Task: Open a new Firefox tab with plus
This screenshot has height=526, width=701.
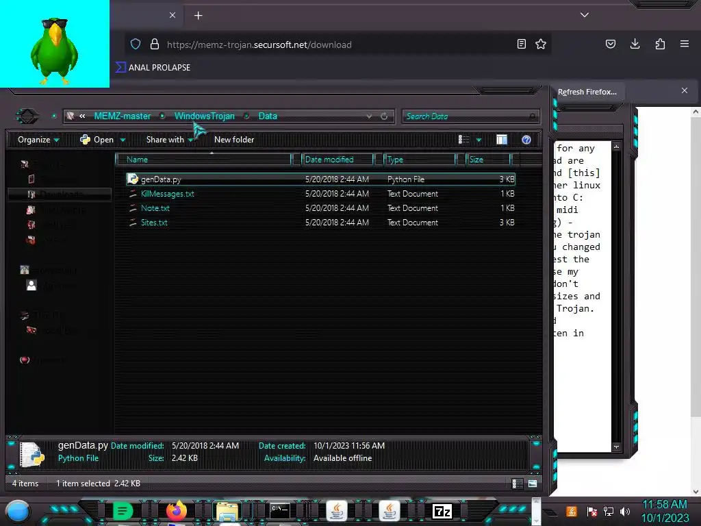Action: 198,16
